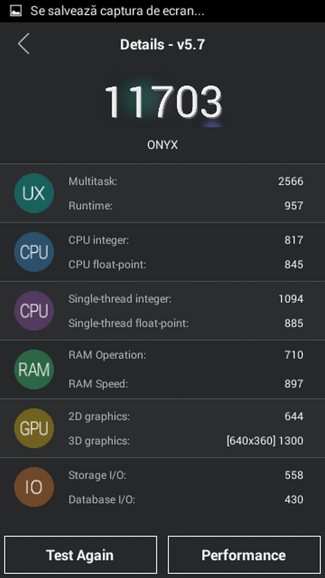Select the 3D graphics score row
This screenshot has width=325, height=578.
click(x=186, y=441)
